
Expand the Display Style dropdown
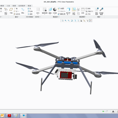point(68,11)
